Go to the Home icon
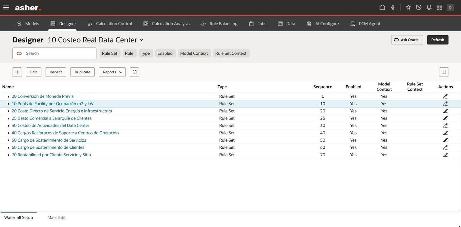The image size is (461, 227). (x=382, y=7)
